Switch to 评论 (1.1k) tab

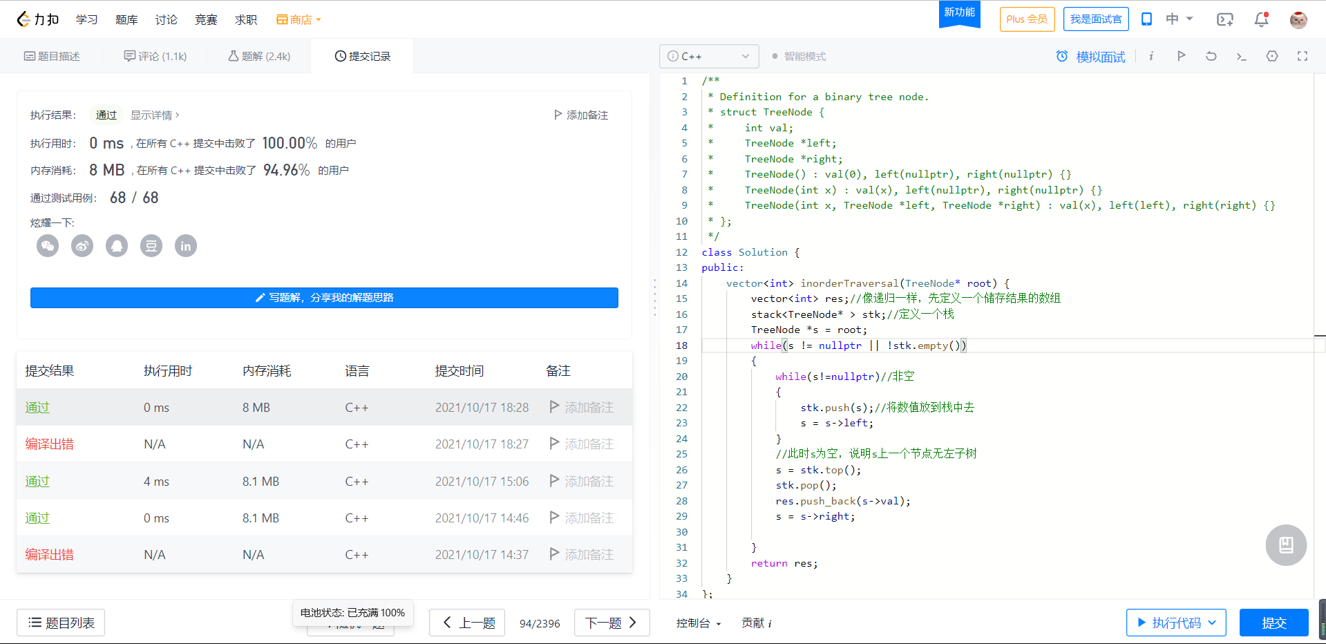click(155, 56)
